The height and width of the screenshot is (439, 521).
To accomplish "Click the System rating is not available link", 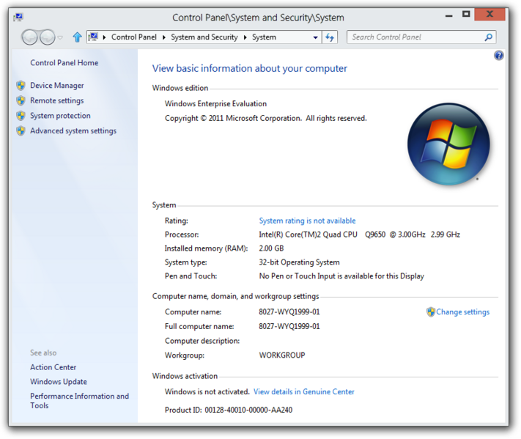I will (307, 221).
